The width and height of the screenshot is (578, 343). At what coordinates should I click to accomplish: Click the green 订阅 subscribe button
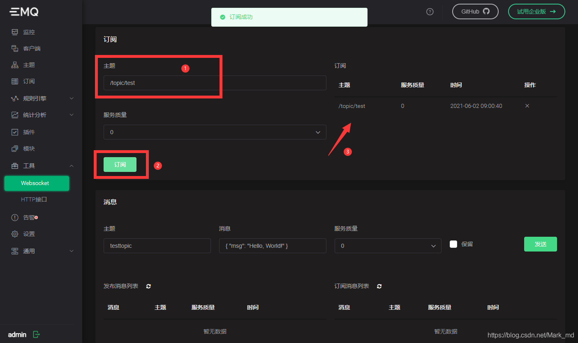120,165
